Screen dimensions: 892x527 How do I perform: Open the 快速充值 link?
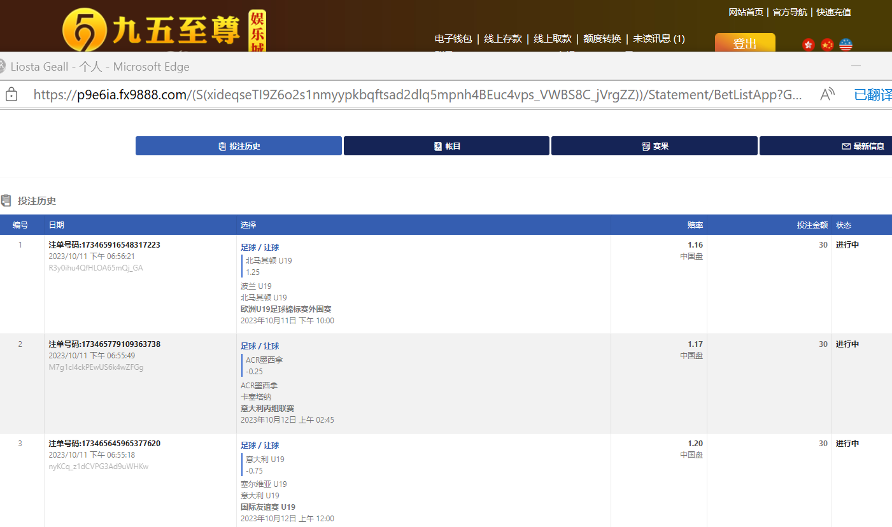coord(834,12)
